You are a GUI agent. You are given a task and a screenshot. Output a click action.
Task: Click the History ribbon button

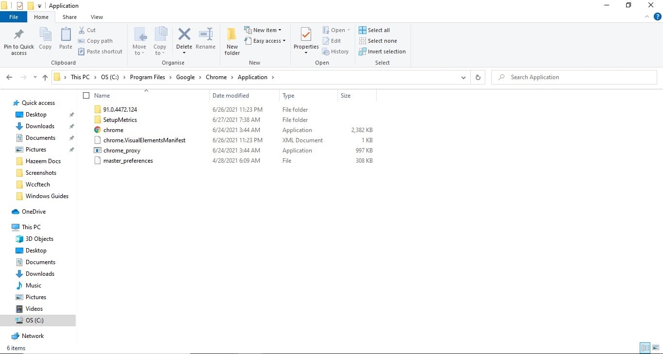tap(335, 51)
